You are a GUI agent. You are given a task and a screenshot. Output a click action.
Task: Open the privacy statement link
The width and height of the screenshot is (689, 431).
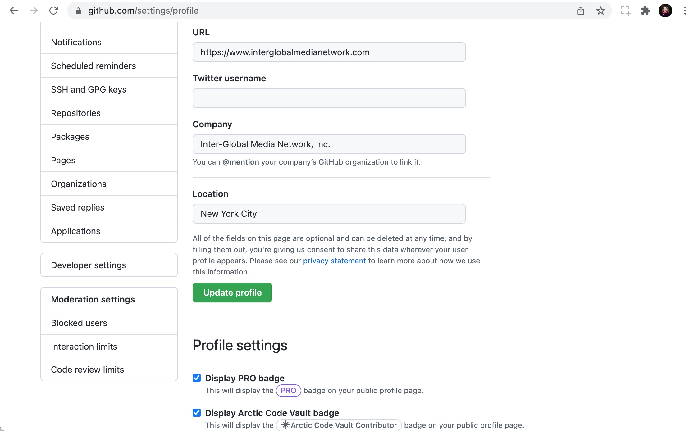pos(334,261)
